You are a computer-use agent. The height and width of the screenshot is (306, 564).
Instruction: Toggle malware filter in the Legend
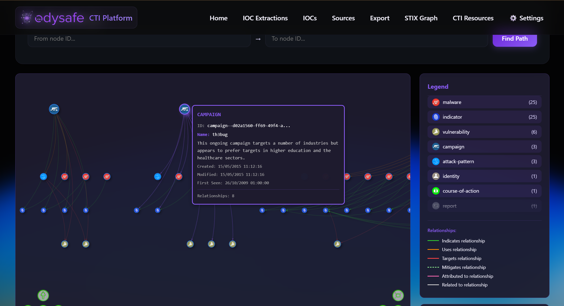click(484, 102)
